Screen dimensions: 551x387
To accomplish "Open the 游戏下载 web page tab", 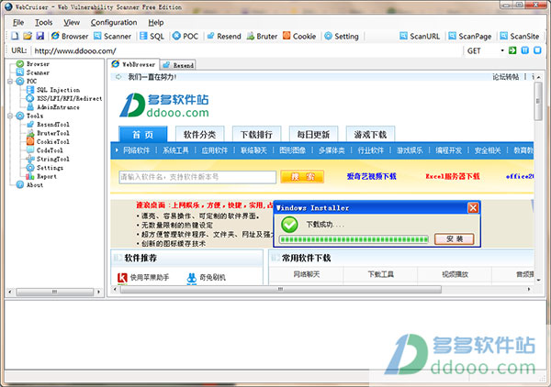I will tap(370, 134).
